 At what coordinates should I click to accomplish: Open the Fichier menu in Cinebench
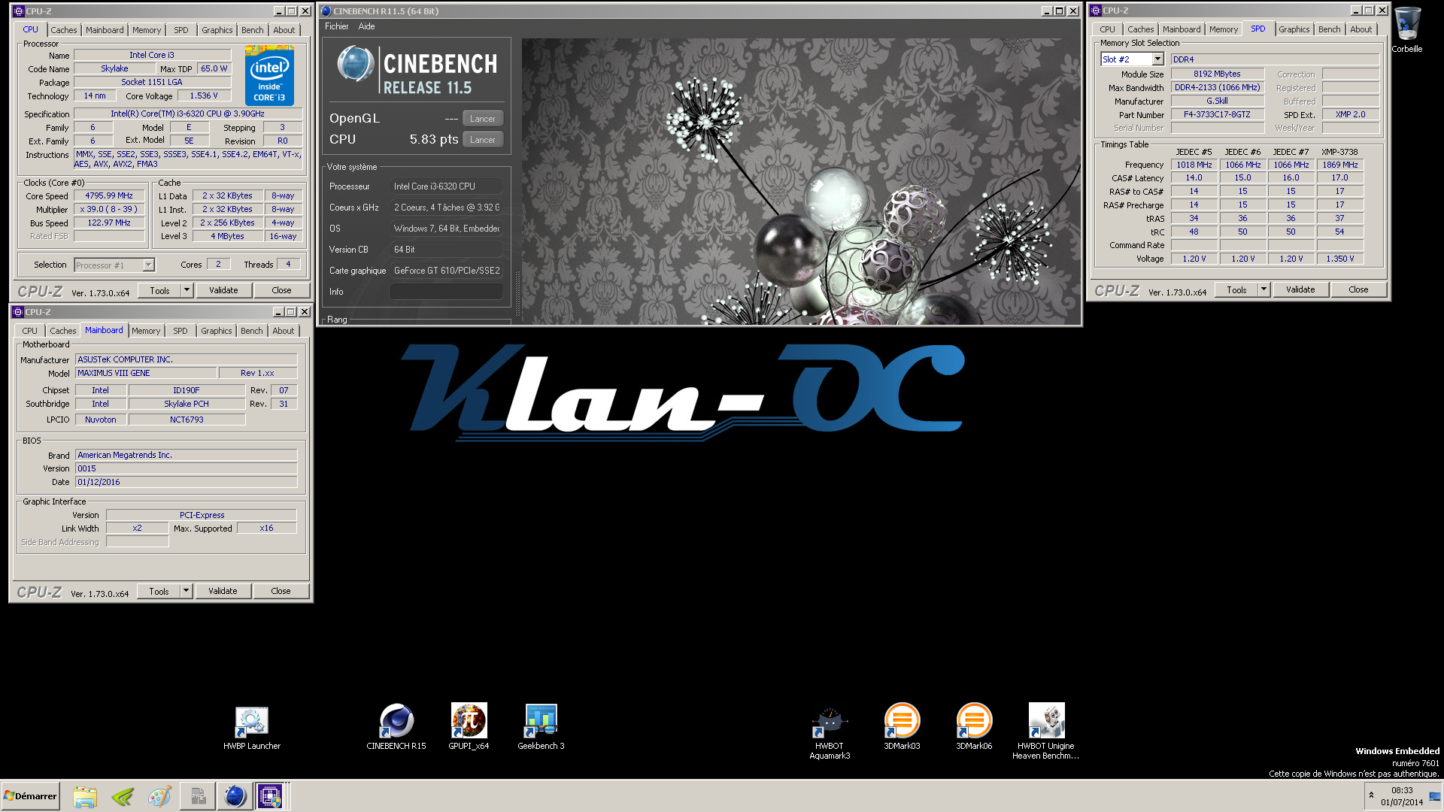(x=336, y=26)
